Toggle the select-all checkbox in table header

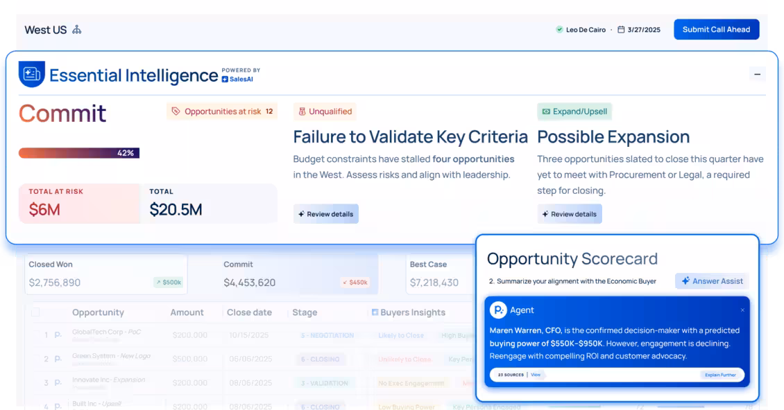click(35, 312)
